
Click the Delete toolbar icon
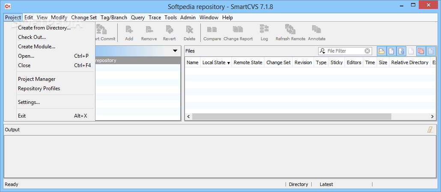[190, 29]
